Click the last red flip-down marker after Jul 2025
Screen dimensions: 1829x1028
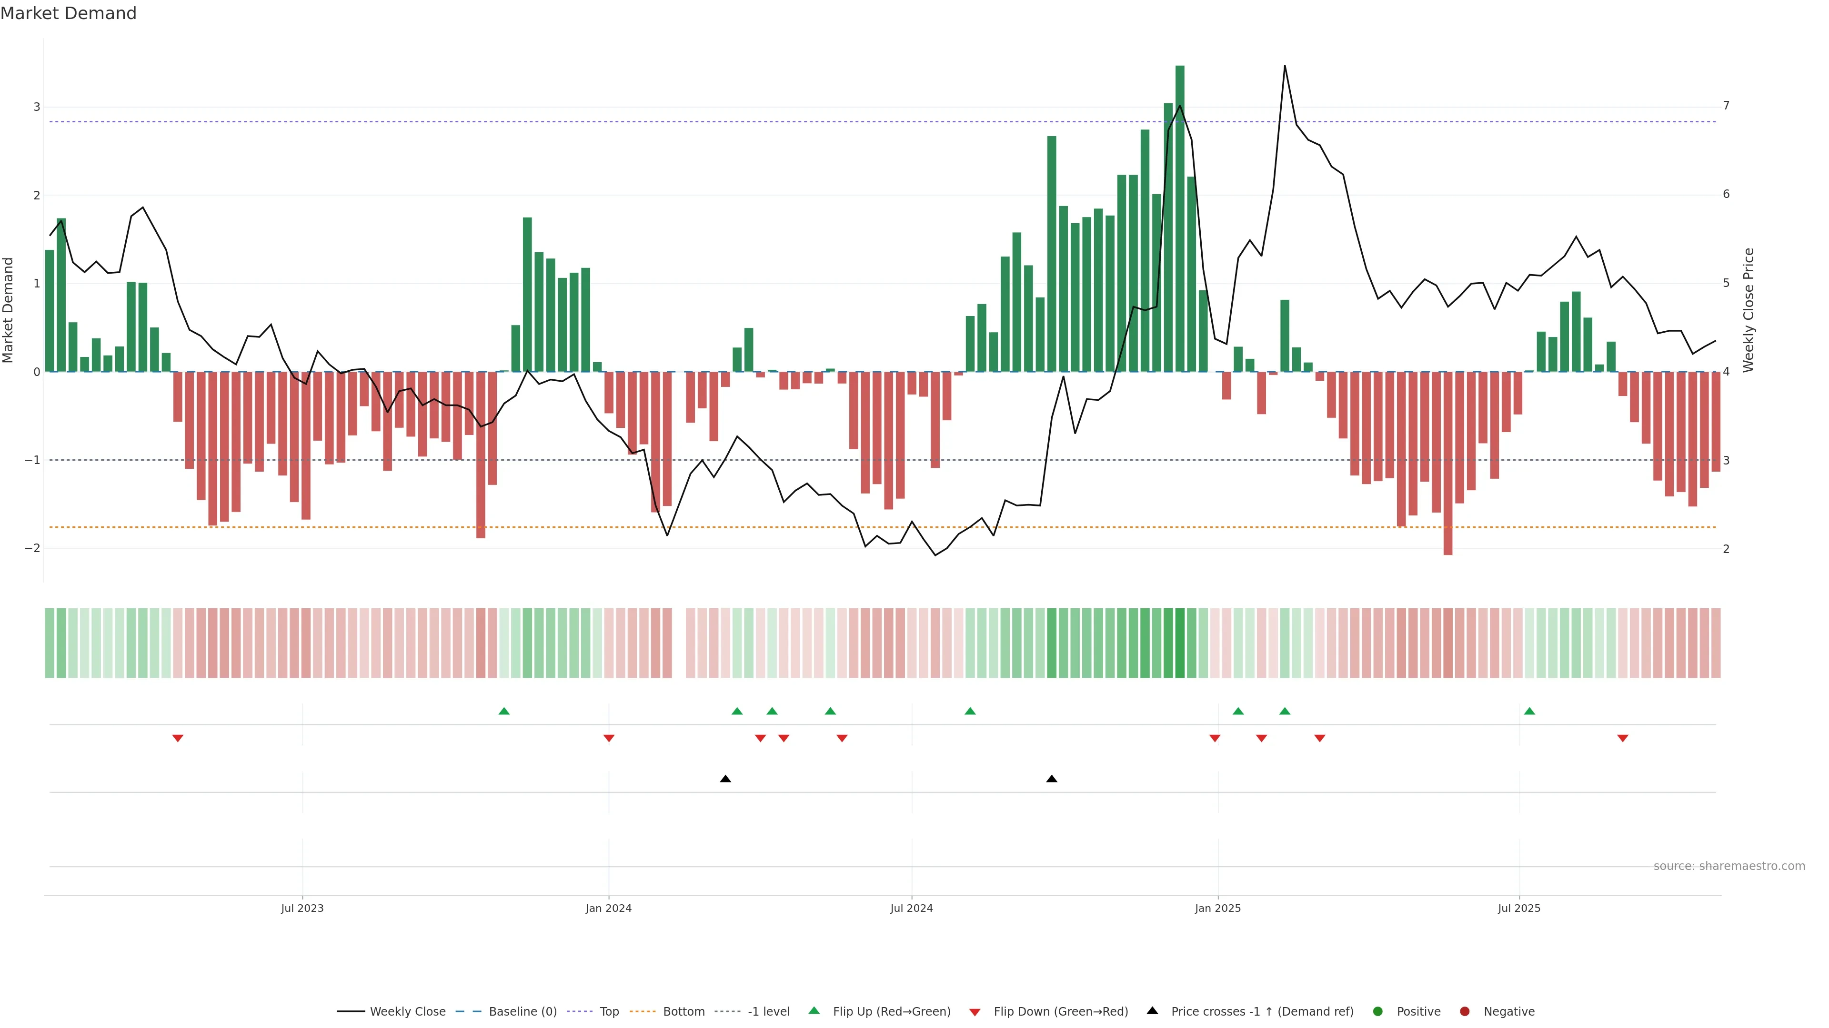1622,739
